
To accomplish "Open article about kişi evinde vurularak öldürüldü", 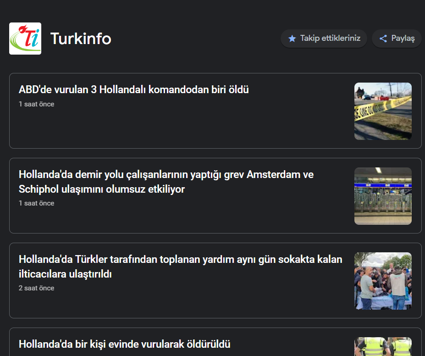I will click(x=124, y=344).
